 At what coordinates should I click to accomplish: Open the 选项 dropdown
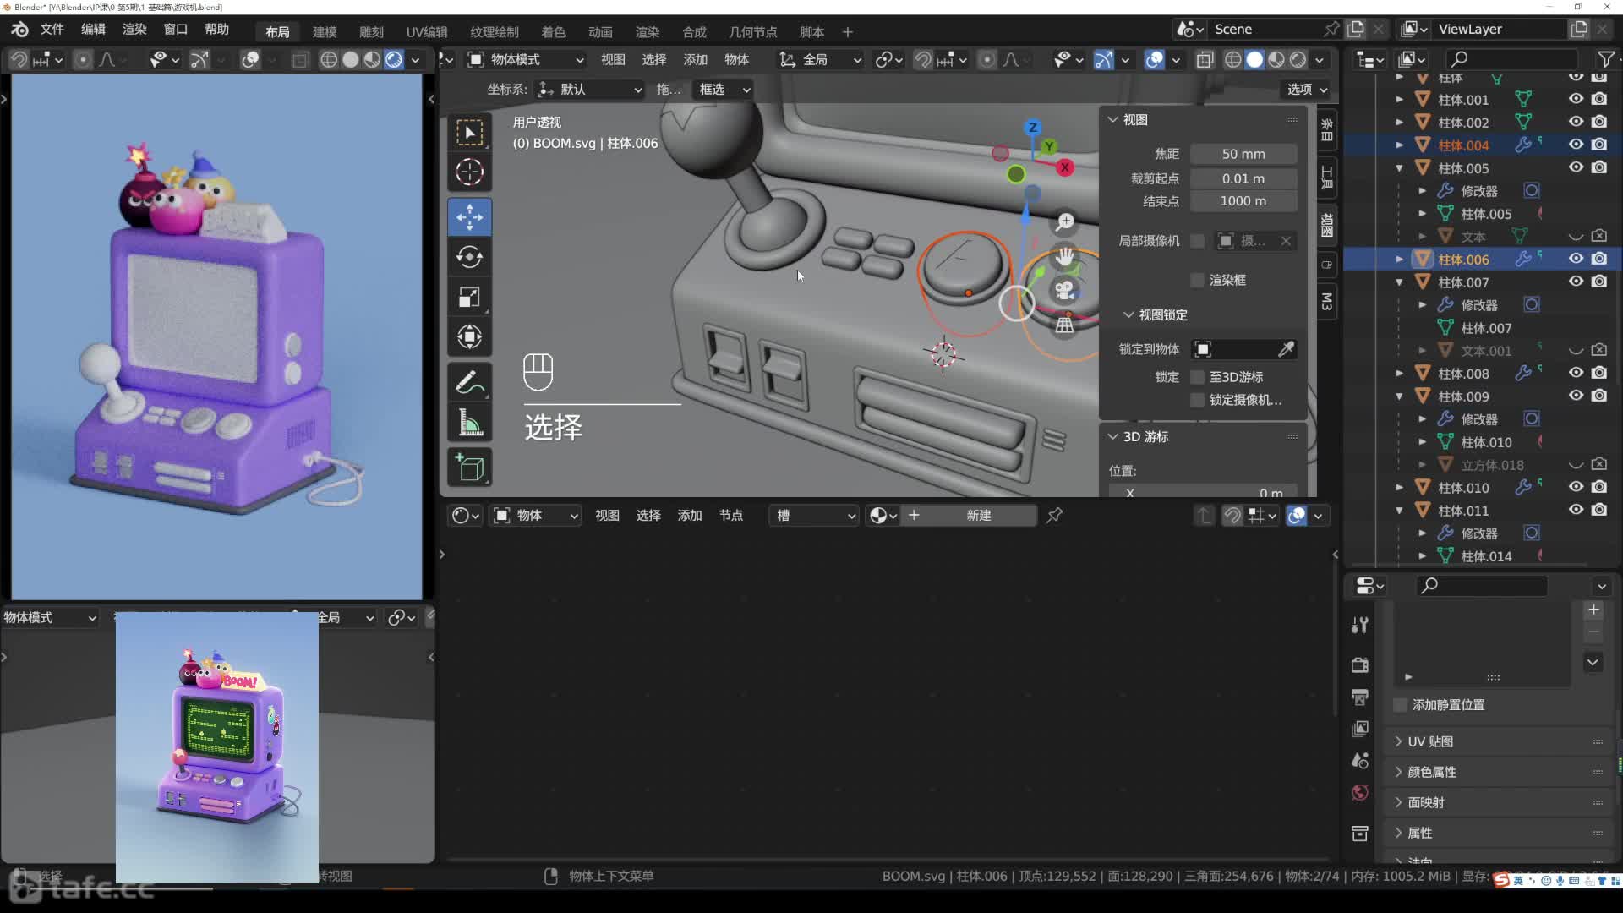coord(1307,90)
